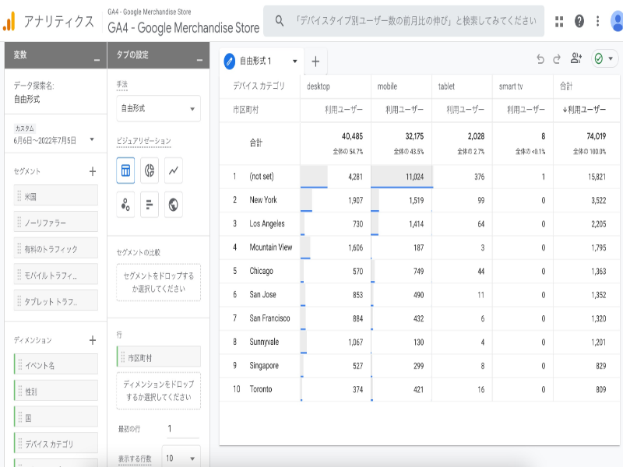Click the green check data status icon
The image size is (623, 467).
(x=599, y=59)
